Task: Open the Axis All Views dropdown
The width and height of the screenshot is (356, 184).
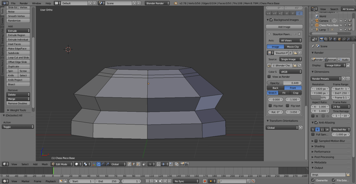Action: (x=290, y=40)
